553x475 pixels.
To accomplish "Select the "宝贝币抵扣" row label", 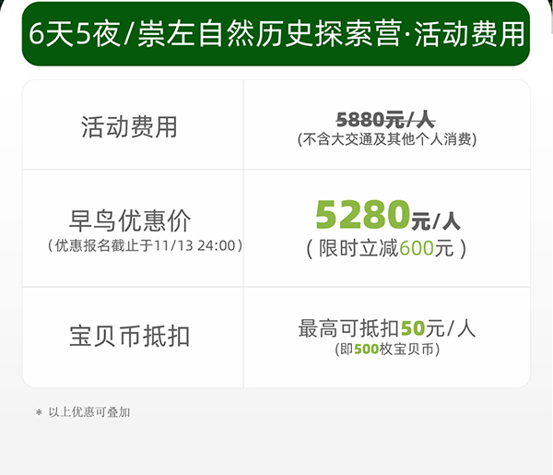I will click(x=129, y=336).
